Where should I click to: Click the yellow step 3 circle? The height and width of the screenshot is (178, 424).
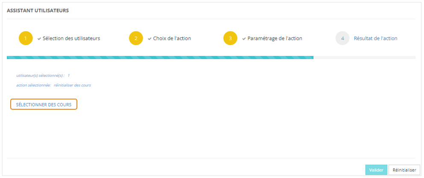tap(230, 38)
